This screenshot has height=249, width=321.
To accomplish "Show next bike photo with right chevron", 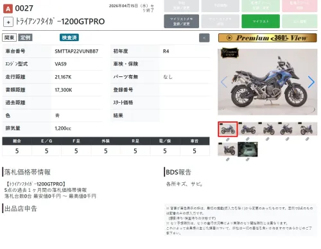I will [311, 82].
